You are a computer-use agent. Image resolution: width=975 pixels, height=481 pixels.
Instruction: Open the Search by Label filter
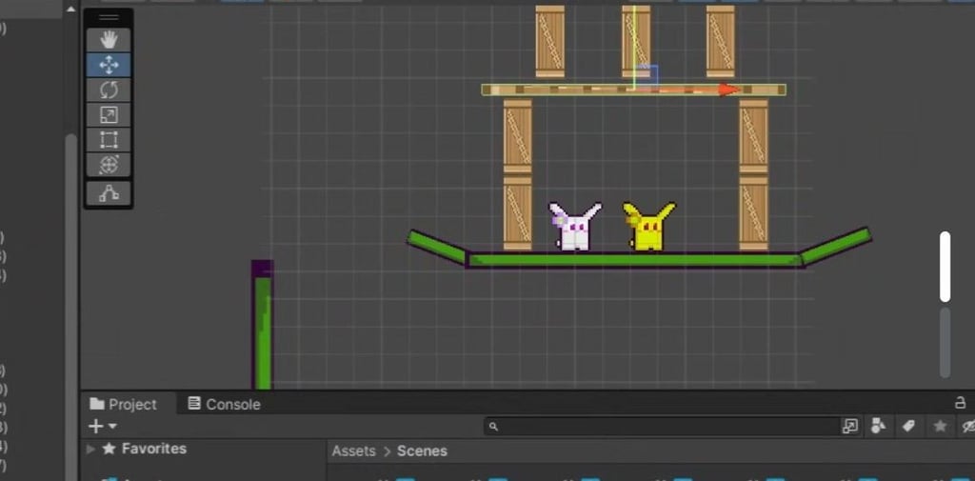[908, 427]
